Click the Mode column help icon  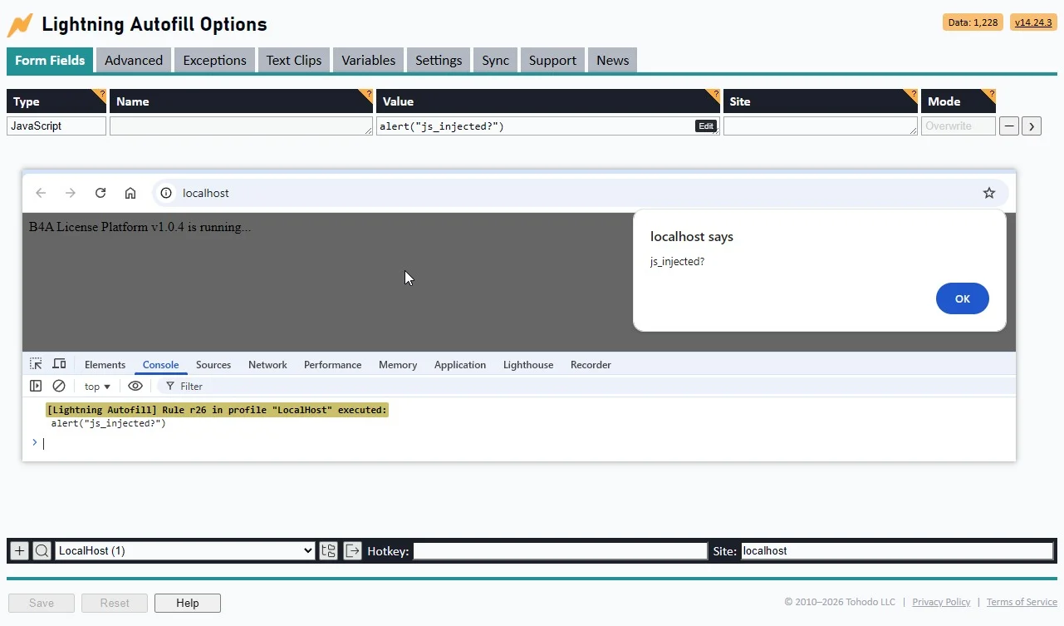(x=991, y=93)
